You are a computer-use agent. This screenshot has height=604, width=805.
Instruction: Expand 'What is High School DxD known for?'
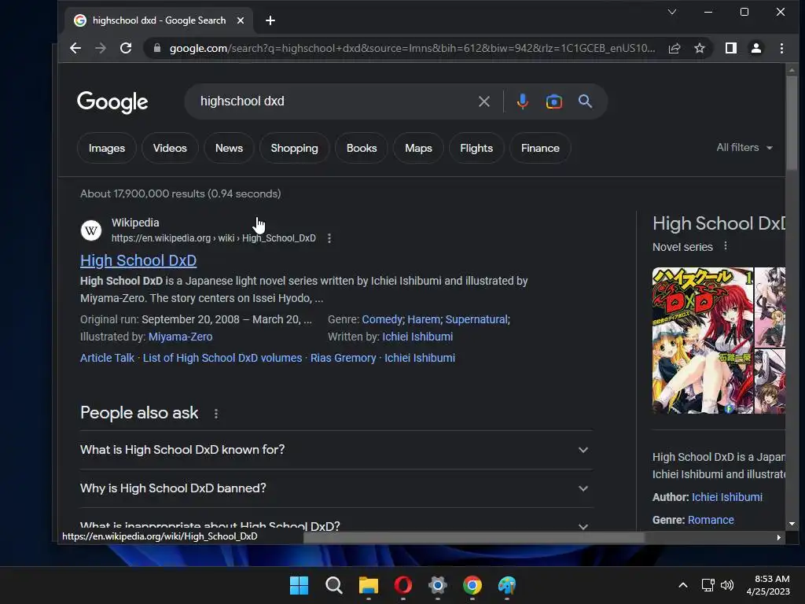point(336,450)
